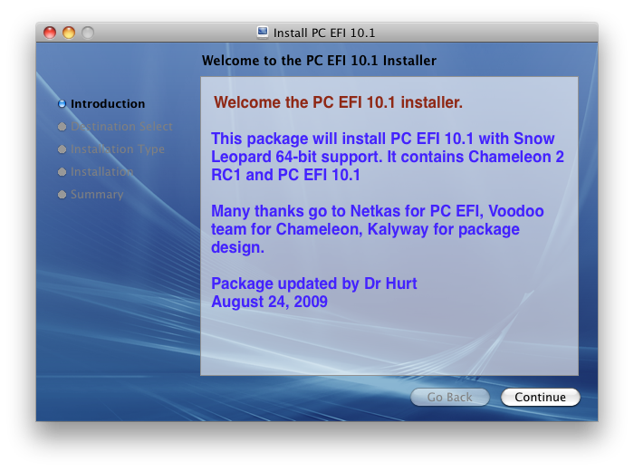Click the Installation Type step bullet
Viewport: 634px width, 471px height.
pos(62,149)
